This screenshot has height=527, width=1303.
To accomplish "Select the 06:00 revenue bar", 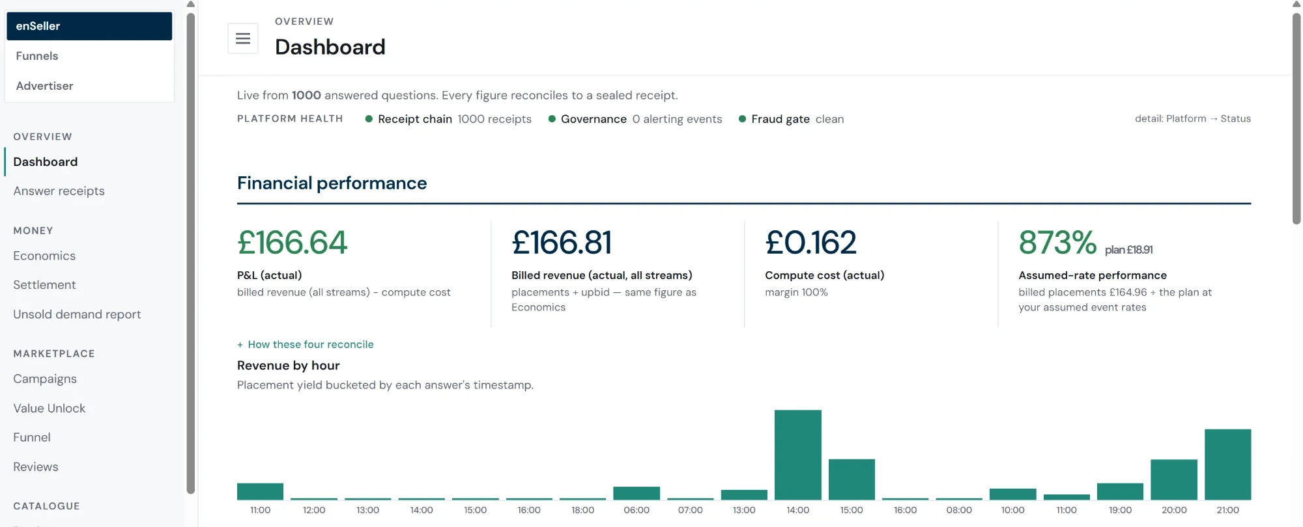I will 637,493.
